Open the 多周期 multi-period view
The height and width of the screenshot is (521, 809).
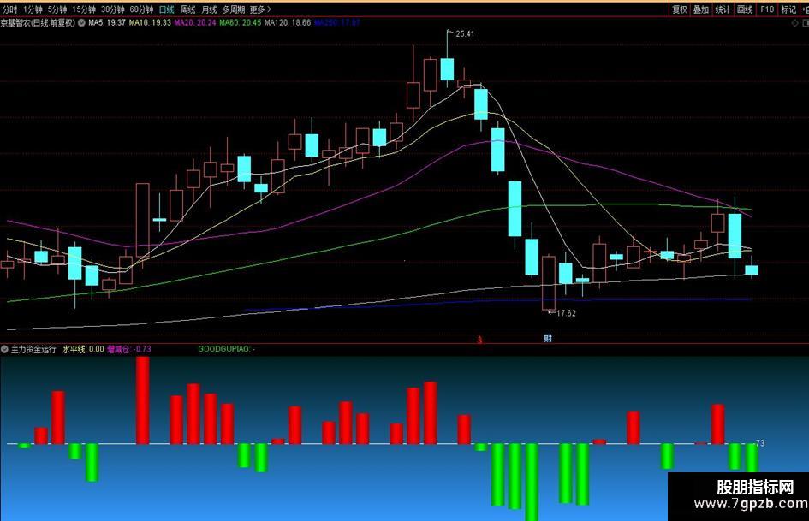point(233,9)
